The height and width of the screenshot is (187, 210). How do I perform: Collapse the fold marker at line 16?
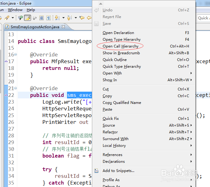coord(16,55)
